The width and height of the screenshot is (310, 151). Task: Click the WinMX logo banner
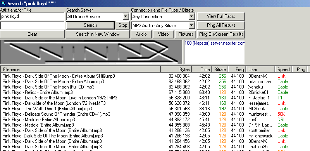click(x=91, y=52)
